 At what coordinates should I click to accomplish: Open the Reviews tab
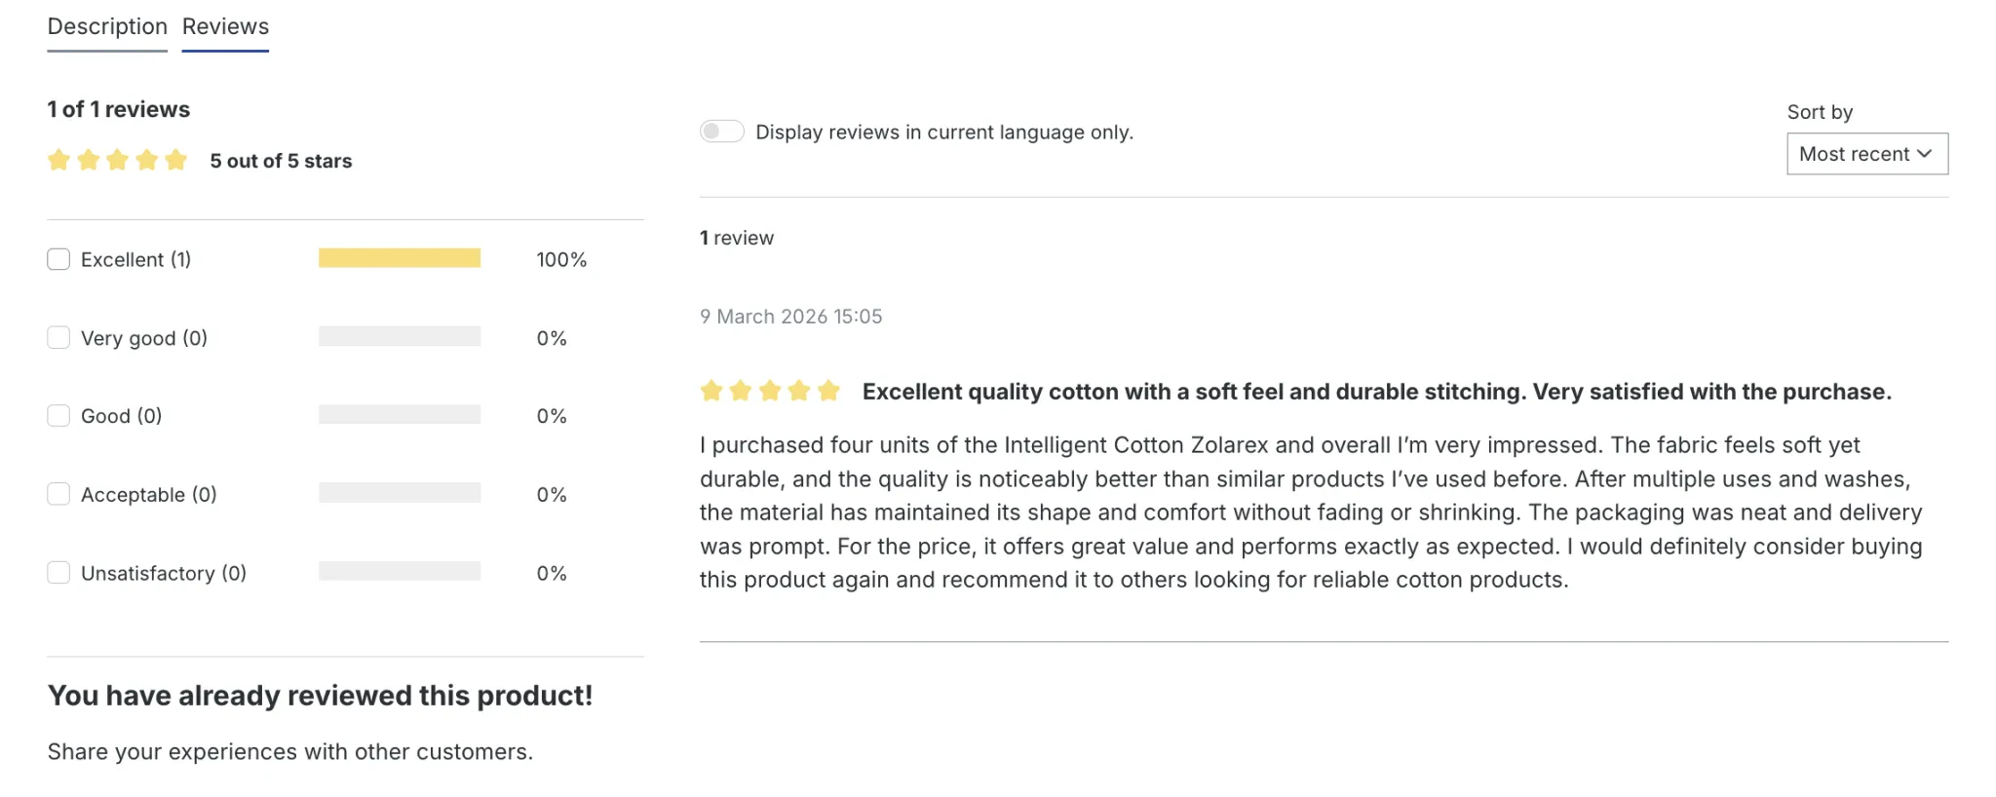coord(225,27)
